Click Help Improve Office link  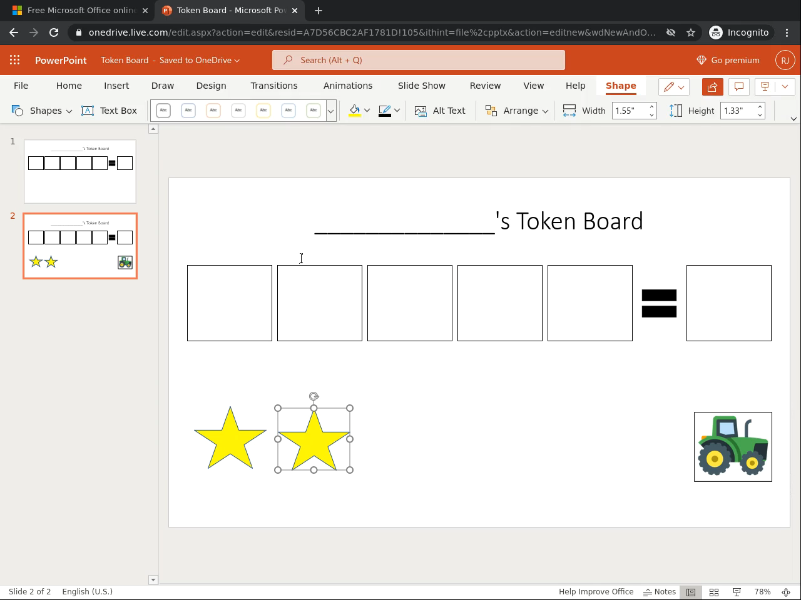(x=596, y=592)
